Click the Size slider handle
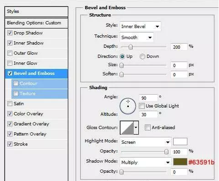The height and width of the screenshot is (181, 219). (x=121, y=65)
